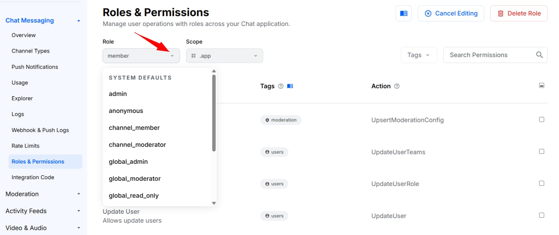
Task: Check the UpsertModerationConfig checkbox
Action: coord(541,119)
